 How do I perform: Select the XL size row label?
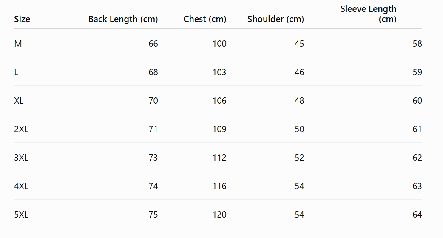coord(19,101)
